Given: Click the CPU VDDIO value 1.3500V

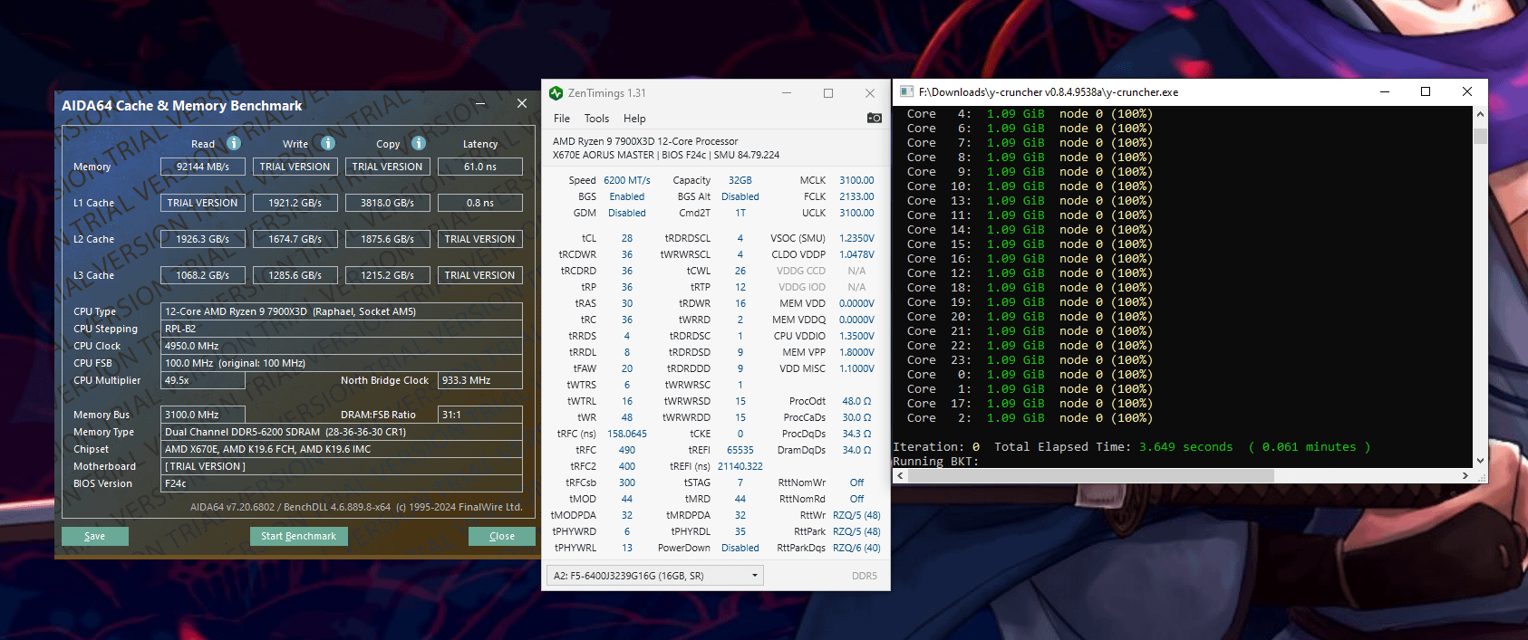Looking at the screenshot, I should pos(856,336).
